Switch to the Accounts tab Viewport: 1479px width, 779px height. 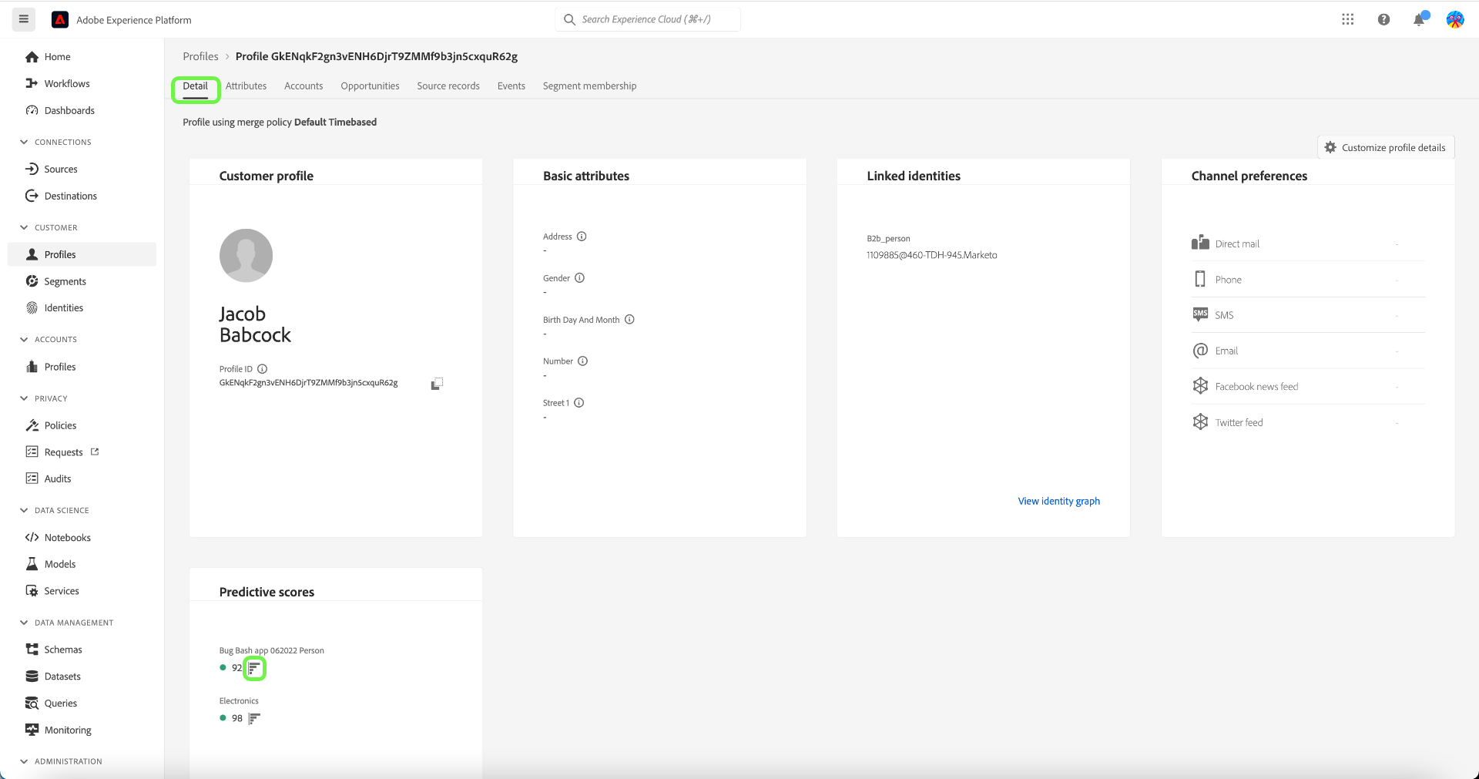coord(304,86)
